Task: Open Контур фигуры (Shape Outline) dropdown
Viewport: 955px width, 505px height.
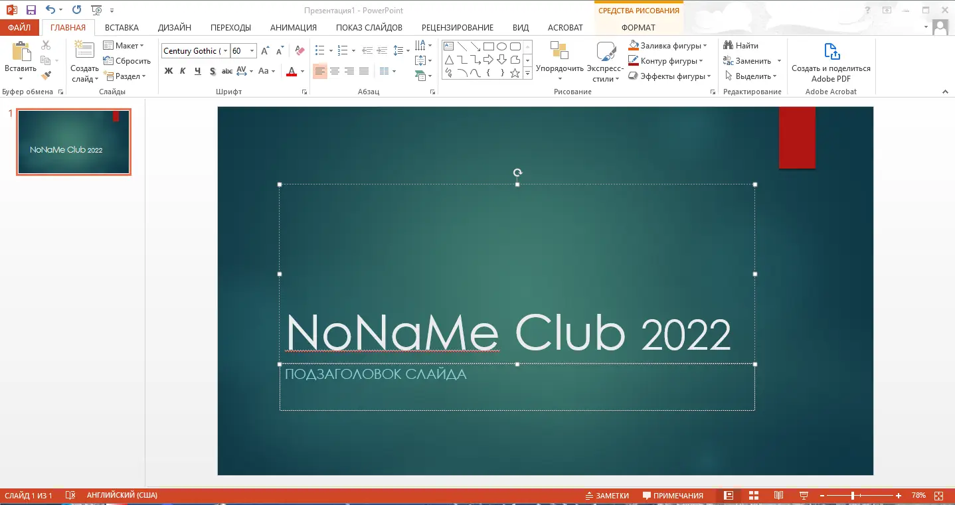Action: [x=667, y=61]
